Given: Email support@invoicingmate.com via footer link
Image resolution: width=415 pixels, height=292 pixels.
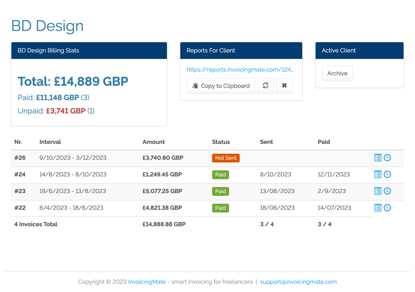Looking at the screenshot, I should click(298, 282).
